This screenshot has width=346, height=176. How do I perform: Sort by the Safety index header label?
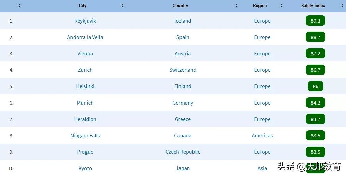click(313, 6)
